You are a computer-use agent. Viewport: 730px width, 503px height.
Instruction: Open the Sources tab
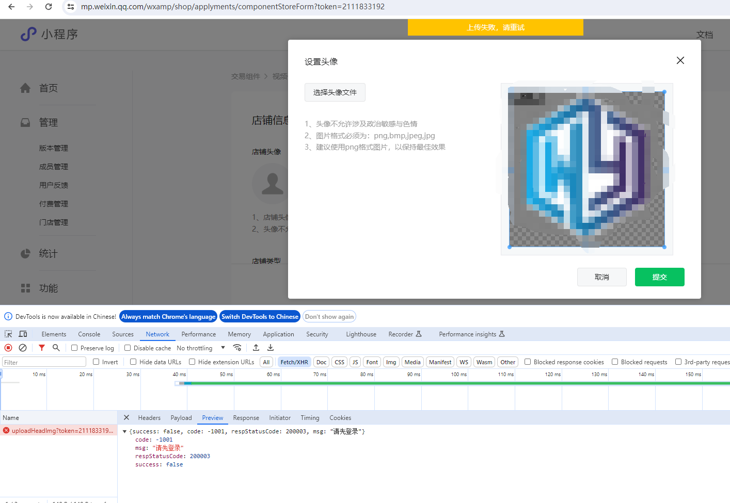click(123, 334)
